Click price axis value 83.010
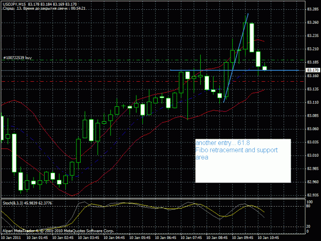The width and height of the screenshot is (321, 241). (x=313, y=155)
